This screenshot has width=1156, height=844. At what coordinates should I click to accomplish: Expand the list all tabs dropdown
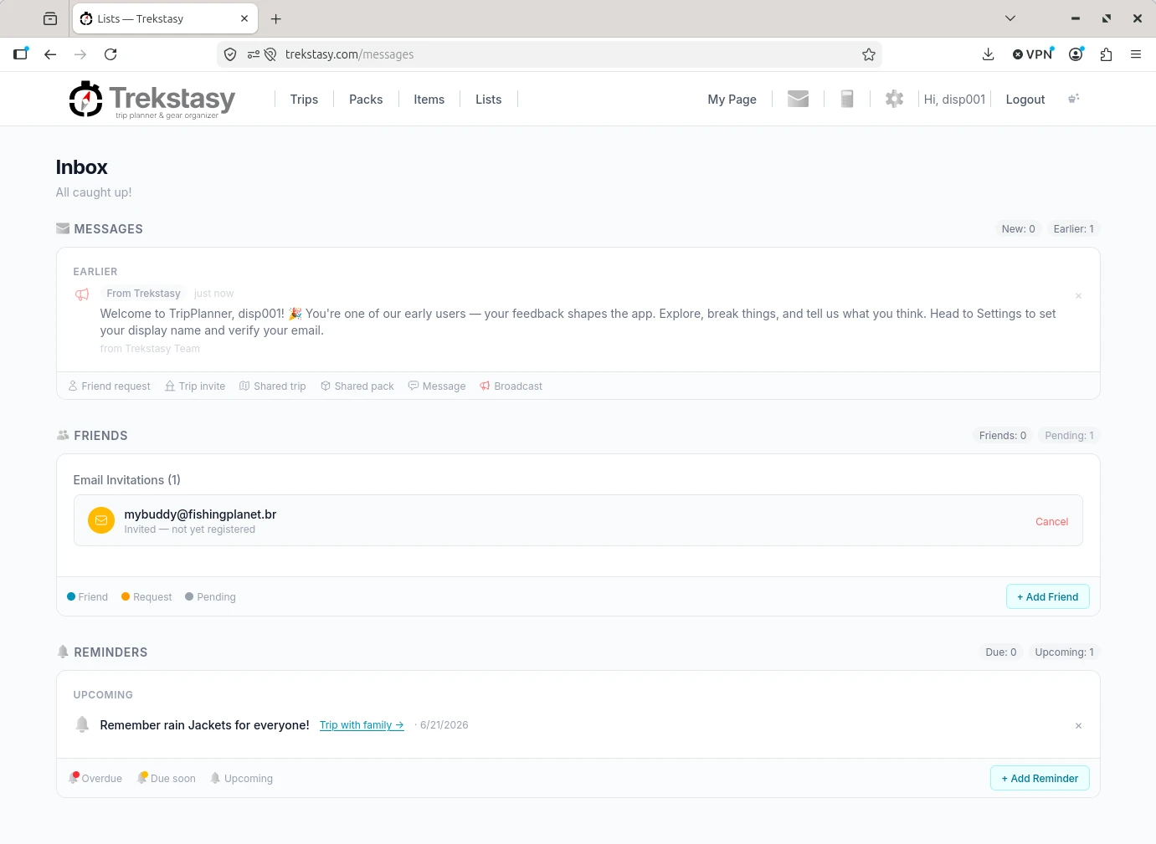coord(1010,18)
